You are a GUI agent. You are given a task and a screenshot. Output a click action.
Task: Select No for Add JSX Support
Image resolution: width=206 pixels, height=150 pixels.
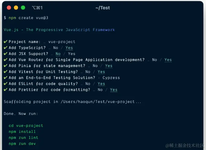58,54
